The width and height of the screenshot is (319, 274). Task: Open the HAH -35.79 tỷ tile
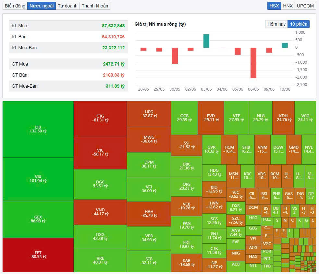[149, 214]
